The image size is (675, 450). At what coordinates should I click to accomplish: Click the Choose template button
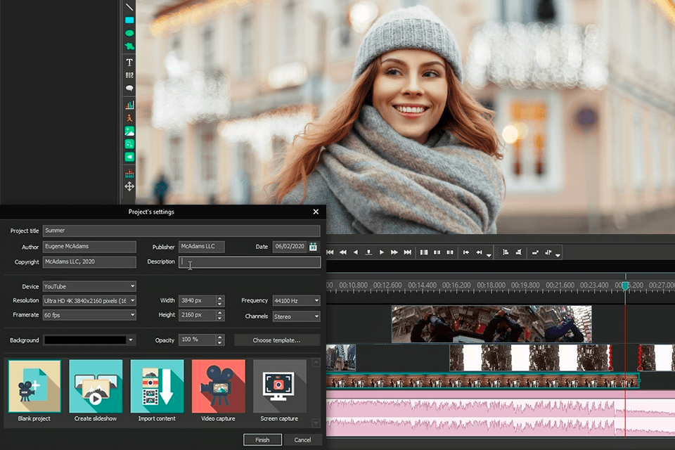276,340
